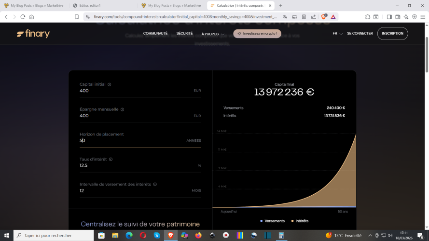429x241 pixels.
Task: Open the FR language selector
Action: click(337, 34)
